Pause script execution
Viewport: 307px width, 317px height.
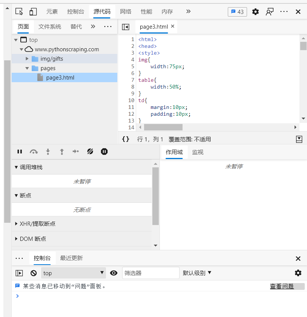(x=20, y=152)
